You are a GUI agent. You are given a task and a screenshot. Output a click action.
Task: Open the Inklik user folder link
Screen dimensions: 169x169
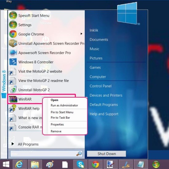(94, 30)
